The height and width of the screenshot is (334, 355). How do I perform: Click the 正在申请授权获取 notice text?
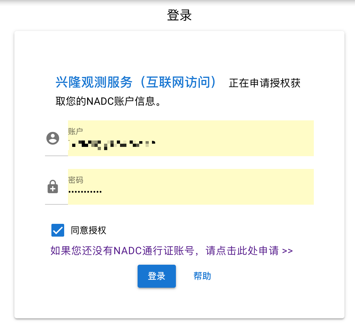pyautogui.click(x=264, y=84)
